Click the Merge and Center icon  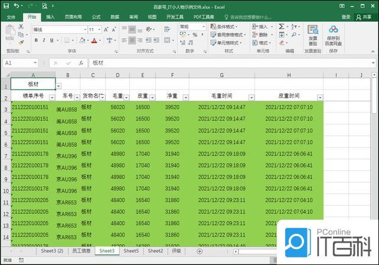tap(167, 40)
